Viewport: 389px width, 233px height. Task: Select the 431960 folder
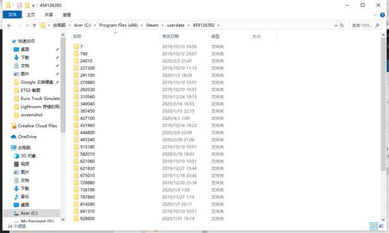pos(84,125)
